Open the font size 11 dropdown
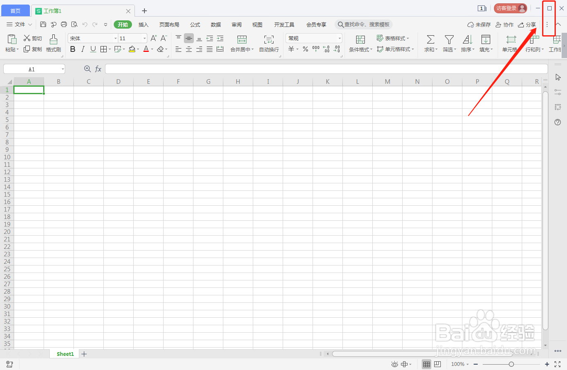 click(144, 38)
